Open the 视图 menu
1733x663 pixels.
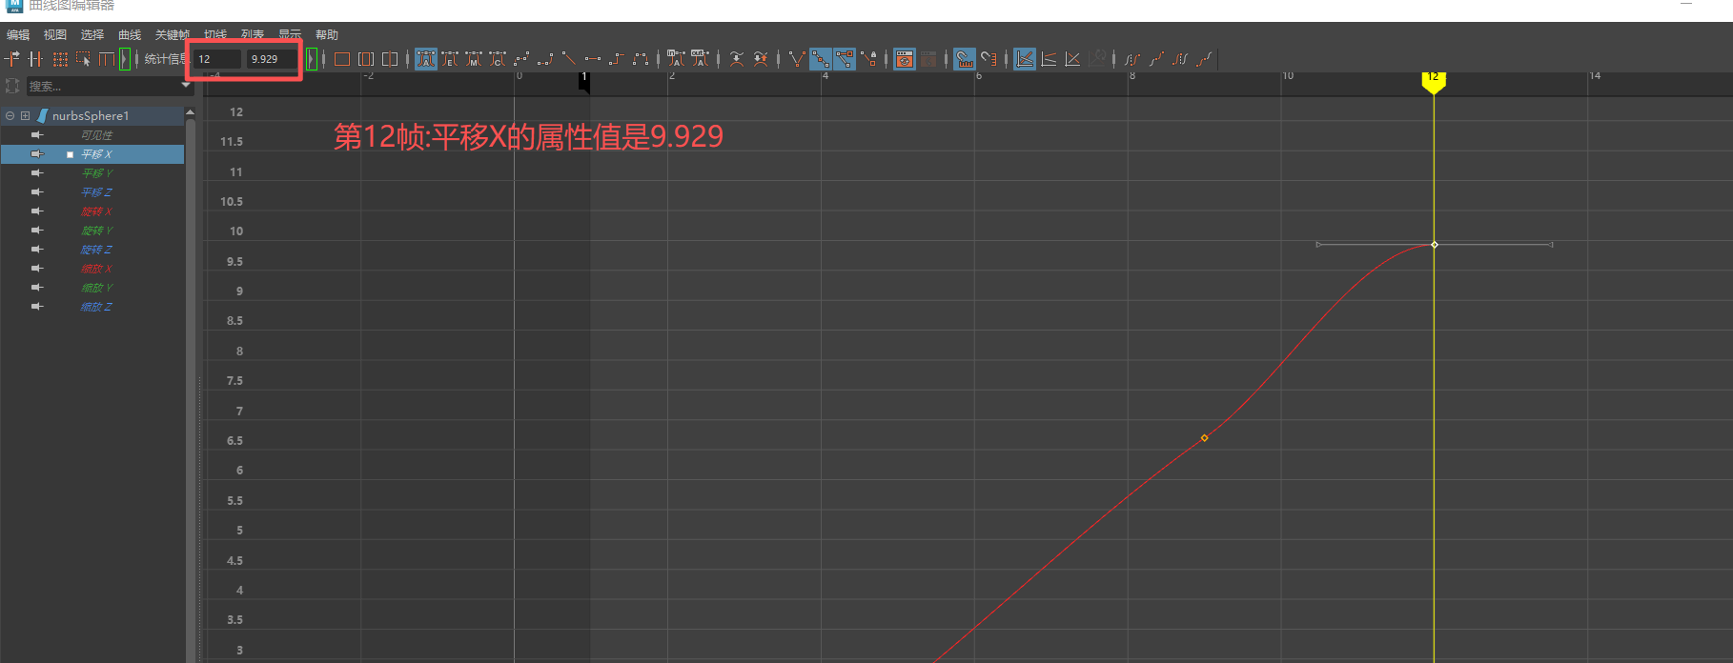tap(55, 35)
